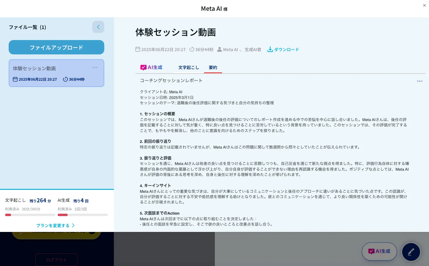Select the 要約 tab
The image size is (429, 266).
213,68
